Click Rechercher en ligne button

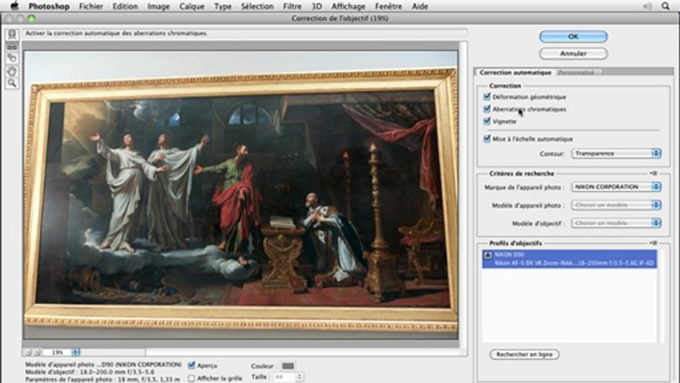[x=524, y=354]
